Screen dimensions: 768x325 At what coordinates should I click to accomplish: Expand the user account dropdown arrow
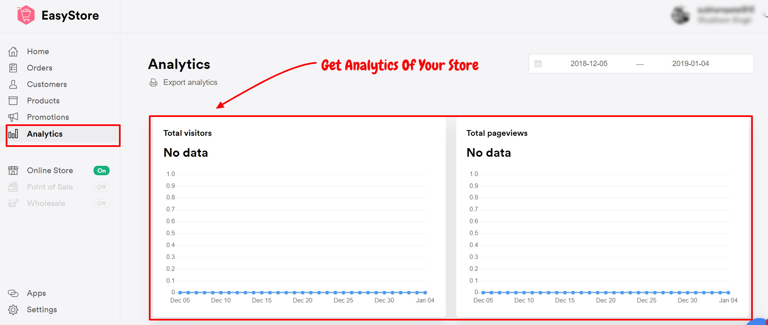[x=766, y=17]
